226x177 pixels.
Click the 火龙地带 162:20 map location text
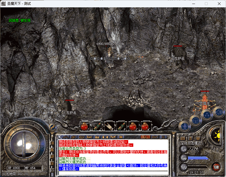tap(15, 174)
